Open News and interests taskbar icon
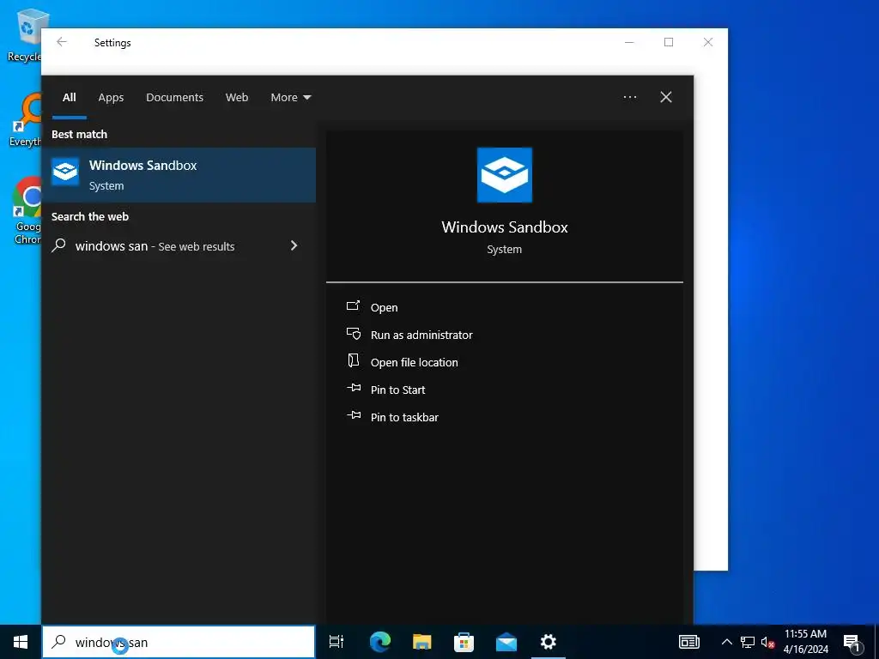This screenshot has width=879, height=659. 689,642
